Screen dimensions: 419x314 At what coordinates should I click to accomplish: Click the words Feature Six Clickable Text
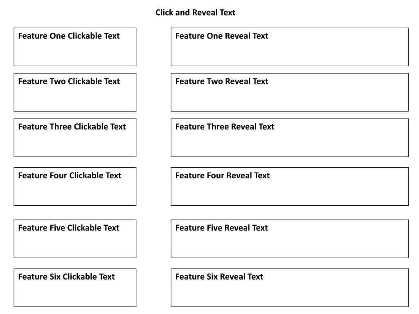66,277
